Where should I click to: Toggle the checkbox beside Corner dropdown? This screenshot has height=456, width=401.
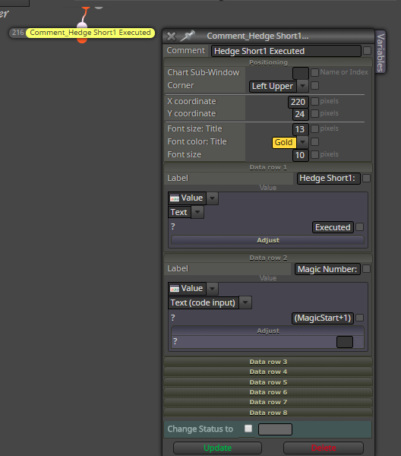(x=314, y=85)
